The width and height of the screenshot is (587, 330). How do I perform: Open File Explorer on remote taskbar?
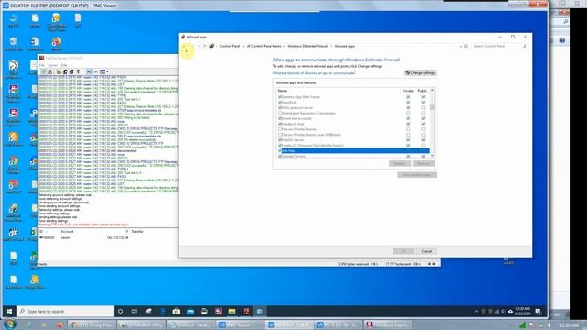tap(232, 312)
